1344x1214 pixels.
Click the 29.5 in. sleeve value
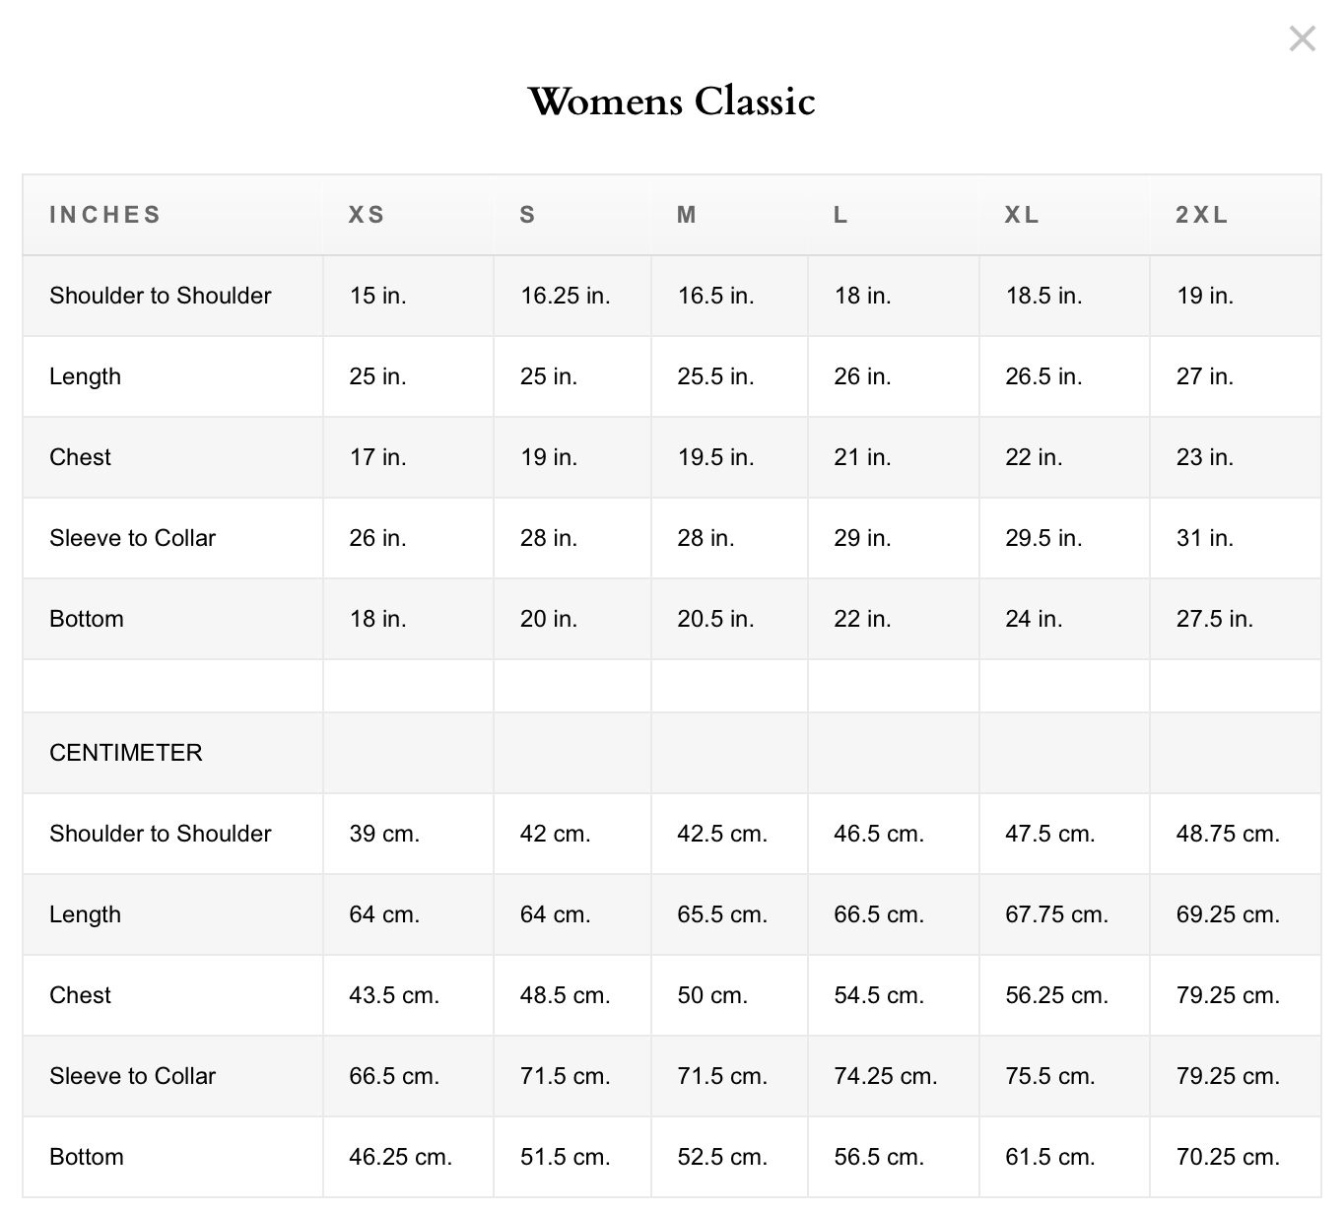[x=1043, y=538]
